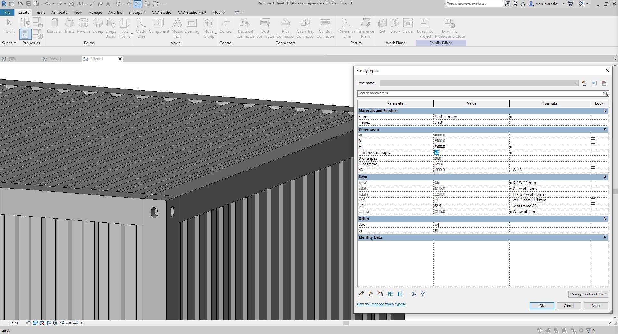Expand the Identity Data group
The height and width of the screenshot is (334, 618).
[604, 237]
